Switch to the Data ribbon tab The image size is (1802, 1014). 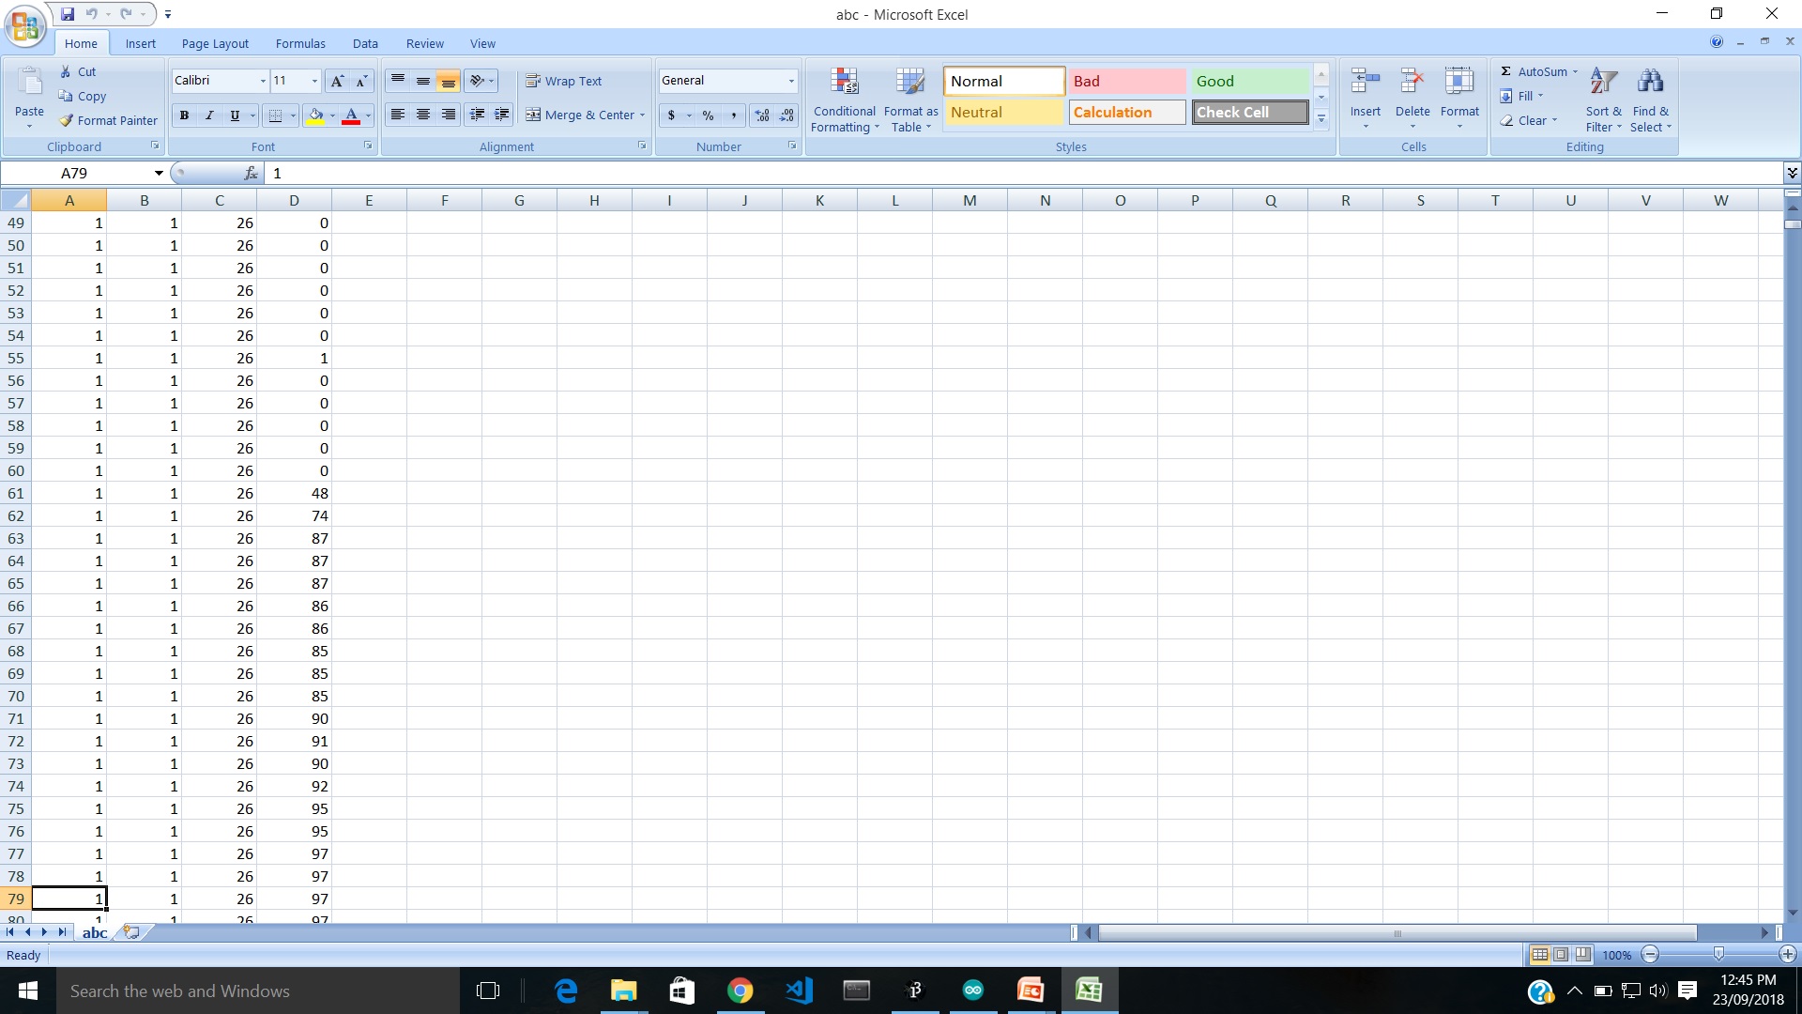pos(365,43)
